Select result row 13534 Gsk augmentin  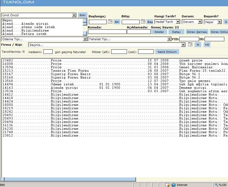(115, 91)
